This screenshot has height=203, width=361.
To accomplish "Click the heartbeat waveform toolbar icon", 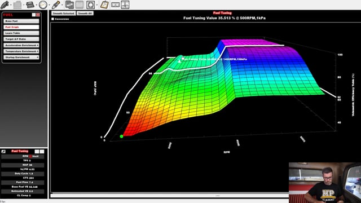I will click(x=125, y=5).
